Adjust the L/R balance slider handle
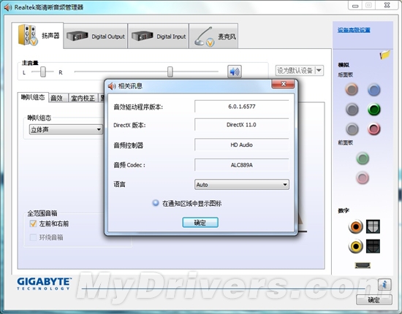 pos(43,72)
